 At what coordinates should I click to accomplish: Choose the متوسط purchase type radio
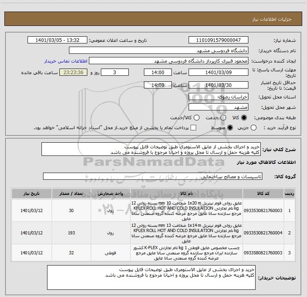[230, 128]
